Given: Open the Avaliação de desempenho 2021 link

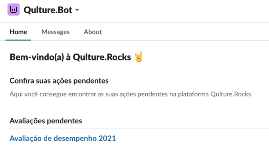Looking at the screenshot, I should pos(63,138).
